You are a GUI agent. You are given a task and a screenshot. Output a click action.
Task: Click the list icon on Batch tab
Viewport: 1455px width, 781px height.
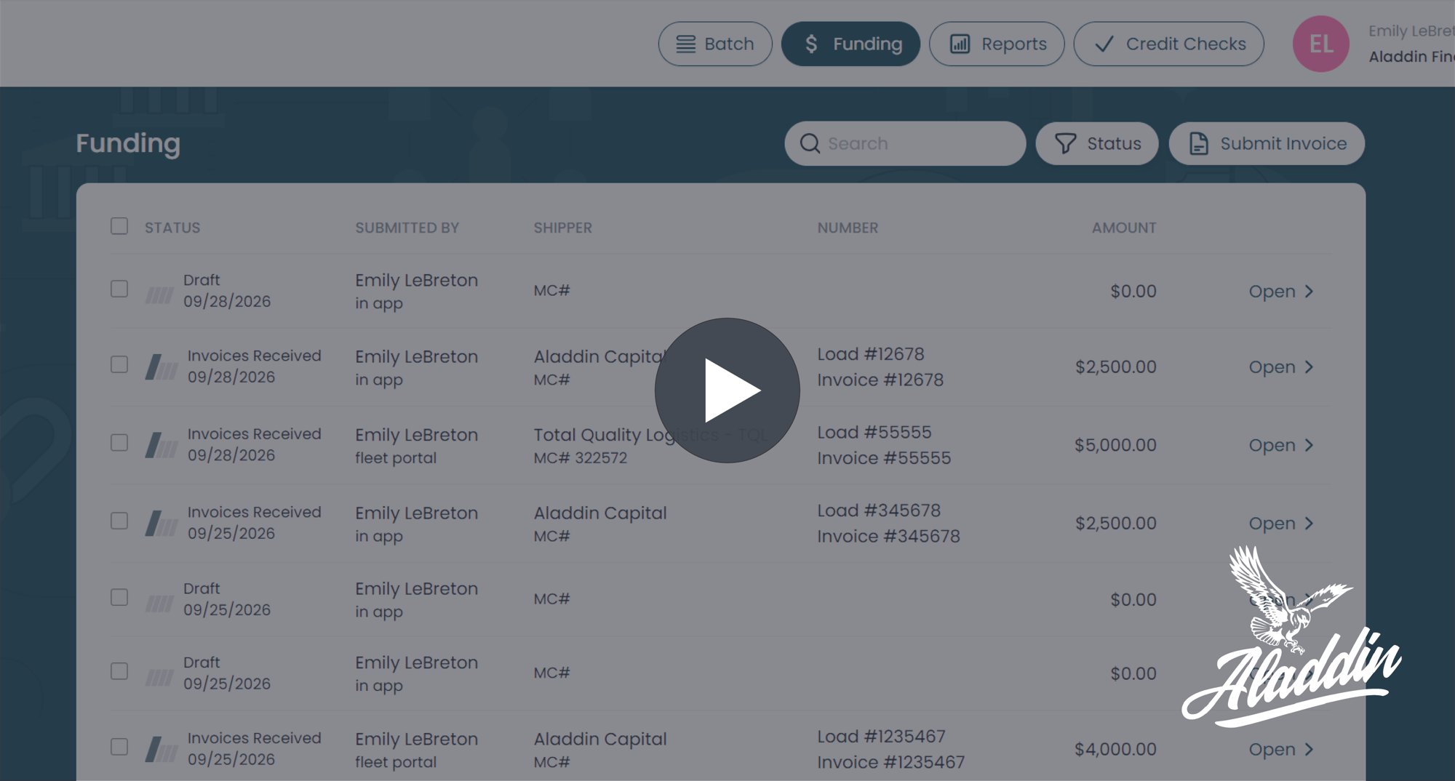685,44
